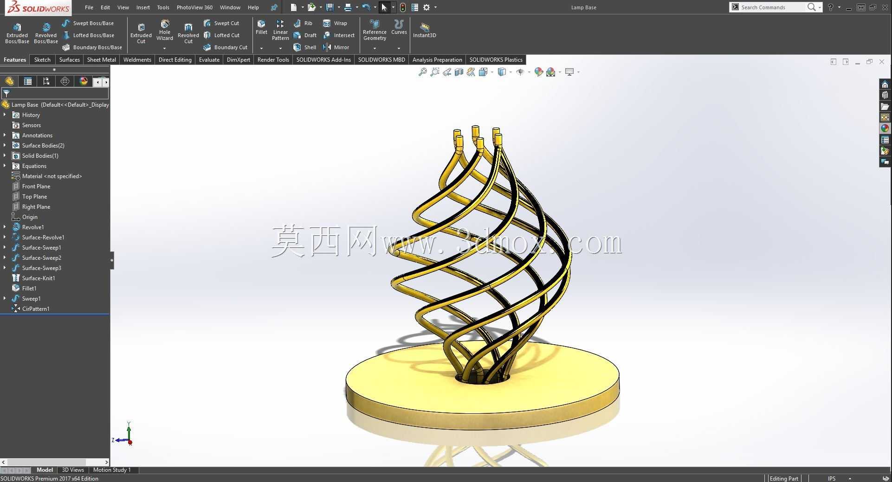
Task: Open the Tools menu
Action: point(163,7)
